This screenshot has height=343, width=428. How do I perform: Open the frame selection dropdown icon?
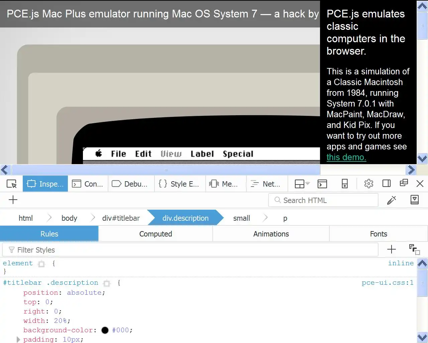tap(302, 184)
